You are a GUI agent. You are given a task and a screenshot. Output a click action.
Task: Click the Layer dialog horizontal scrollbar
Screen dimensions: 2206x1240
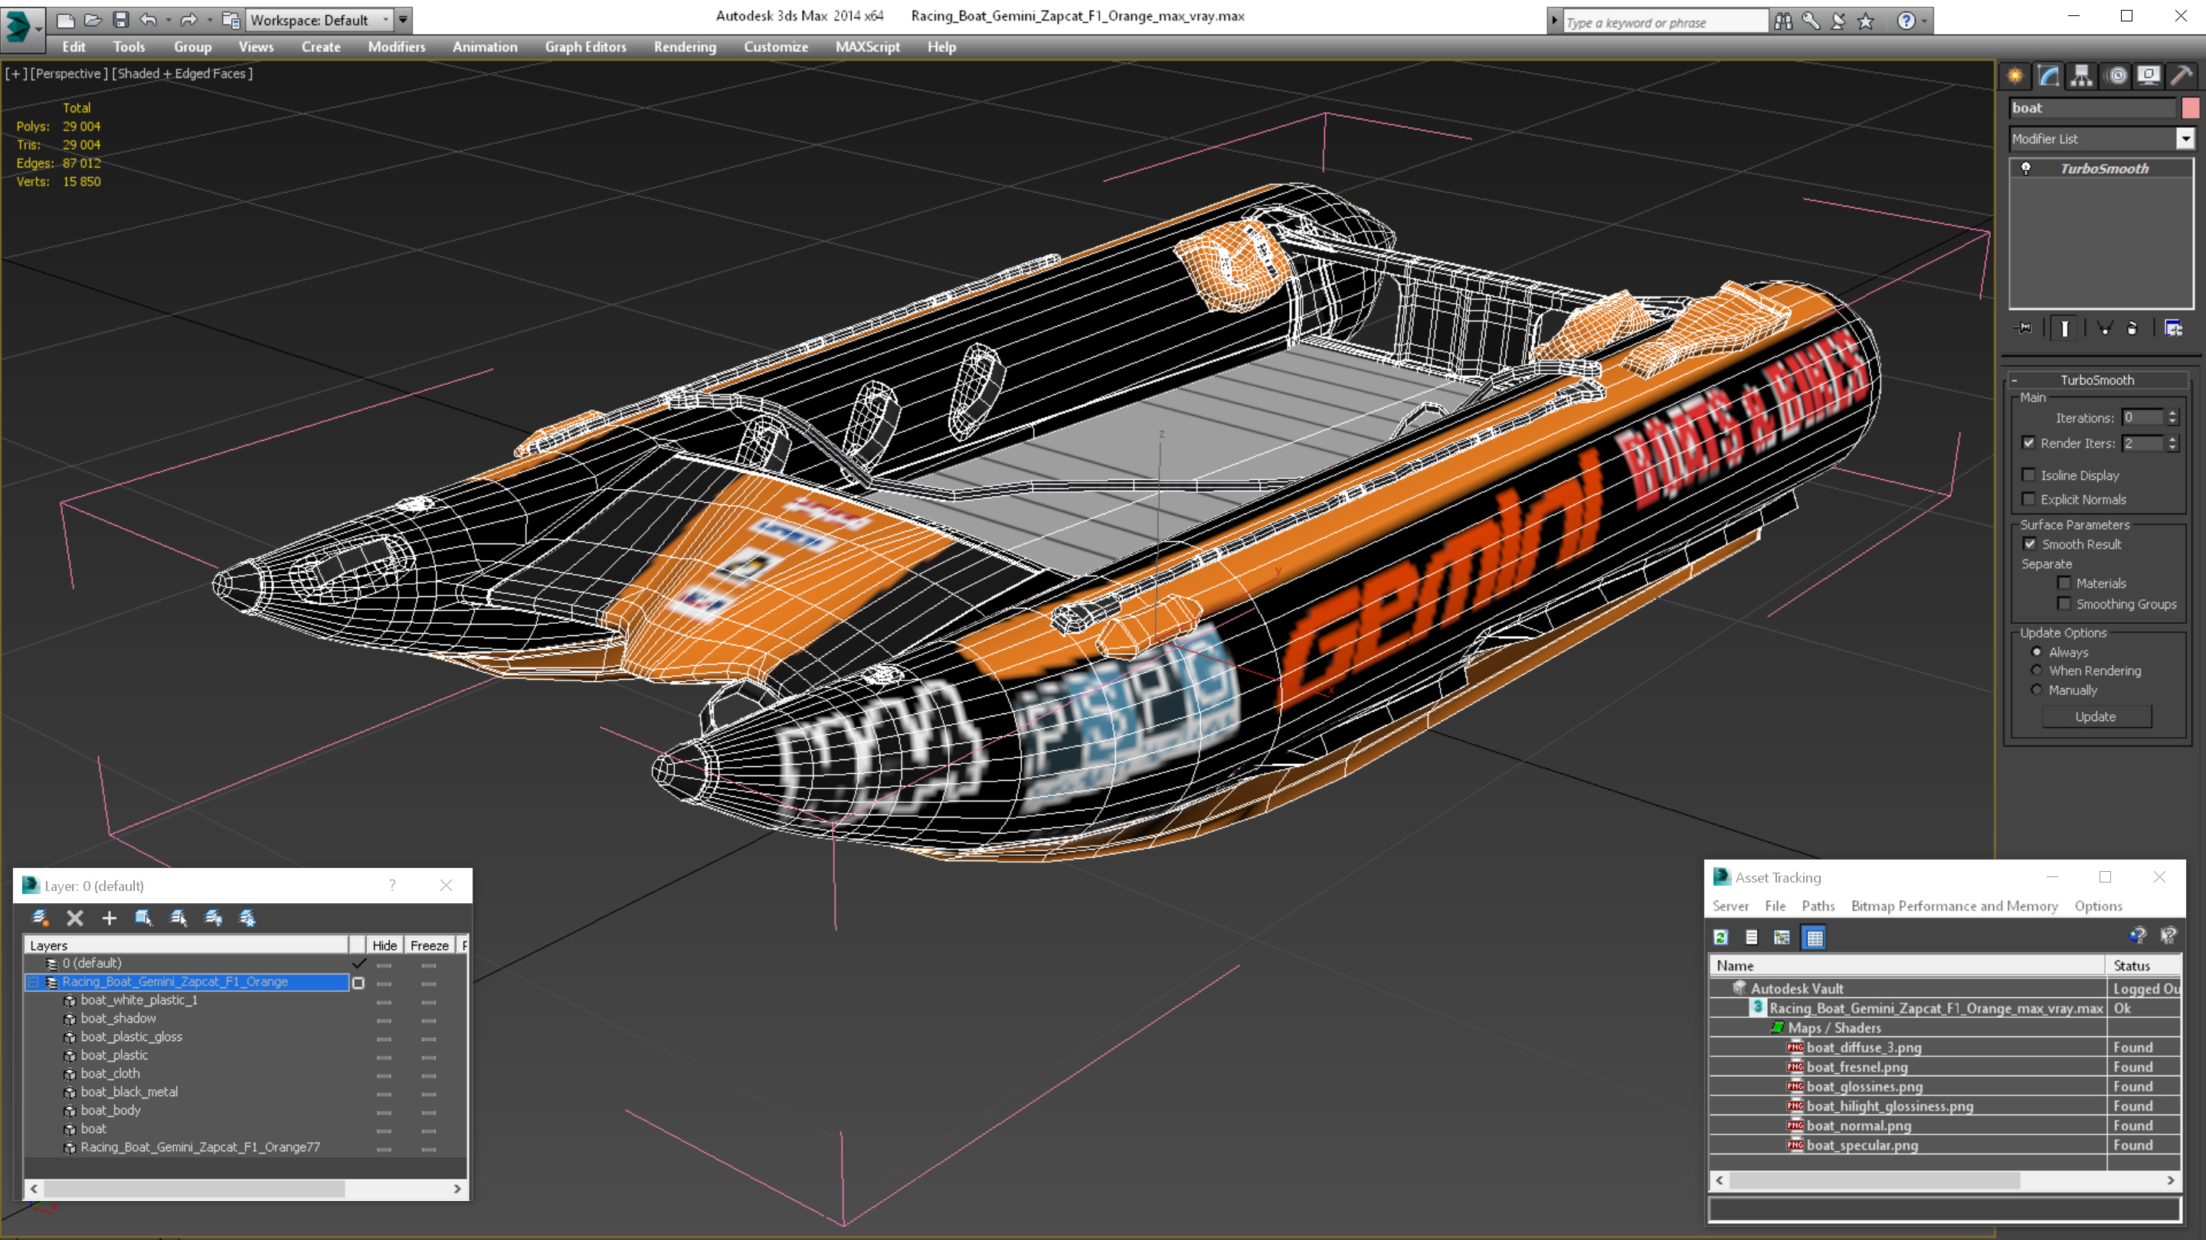click(245, 1189)
